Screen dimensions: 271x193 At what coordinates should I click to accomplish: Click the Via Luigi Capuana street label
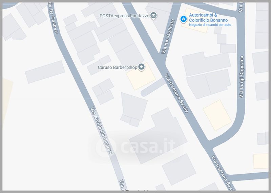click(241, 77)
